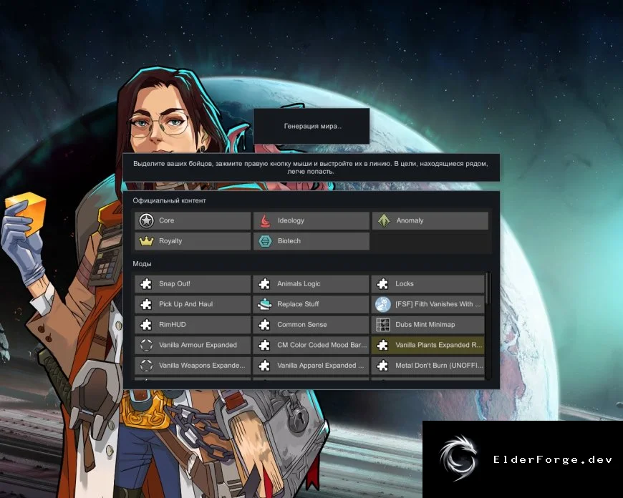Viewport: 623px width, 498px height.
Task: Select the Anomaly expansion entry
Action: pos(430,220)
